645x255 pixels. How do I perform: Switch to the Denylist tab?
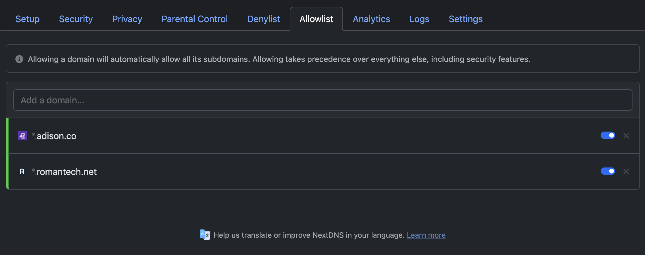pos(263,19)
